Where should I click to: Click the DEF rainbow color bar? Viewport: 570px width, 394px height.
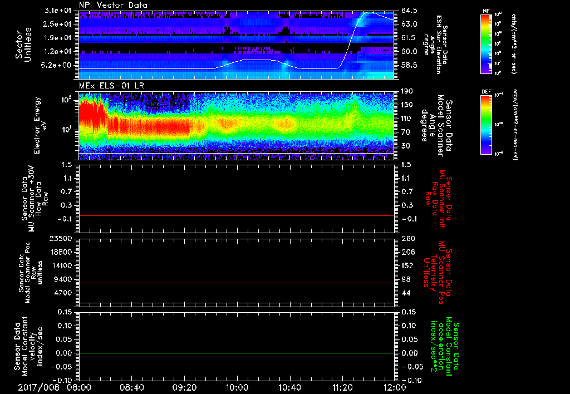pyautogui.click(x=486, y=124)
